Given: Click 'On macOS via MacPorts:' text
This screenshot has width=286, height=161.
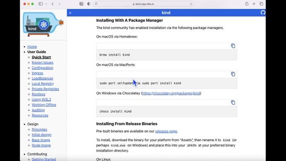Looking at the screenshot, I should pos(116,65).
